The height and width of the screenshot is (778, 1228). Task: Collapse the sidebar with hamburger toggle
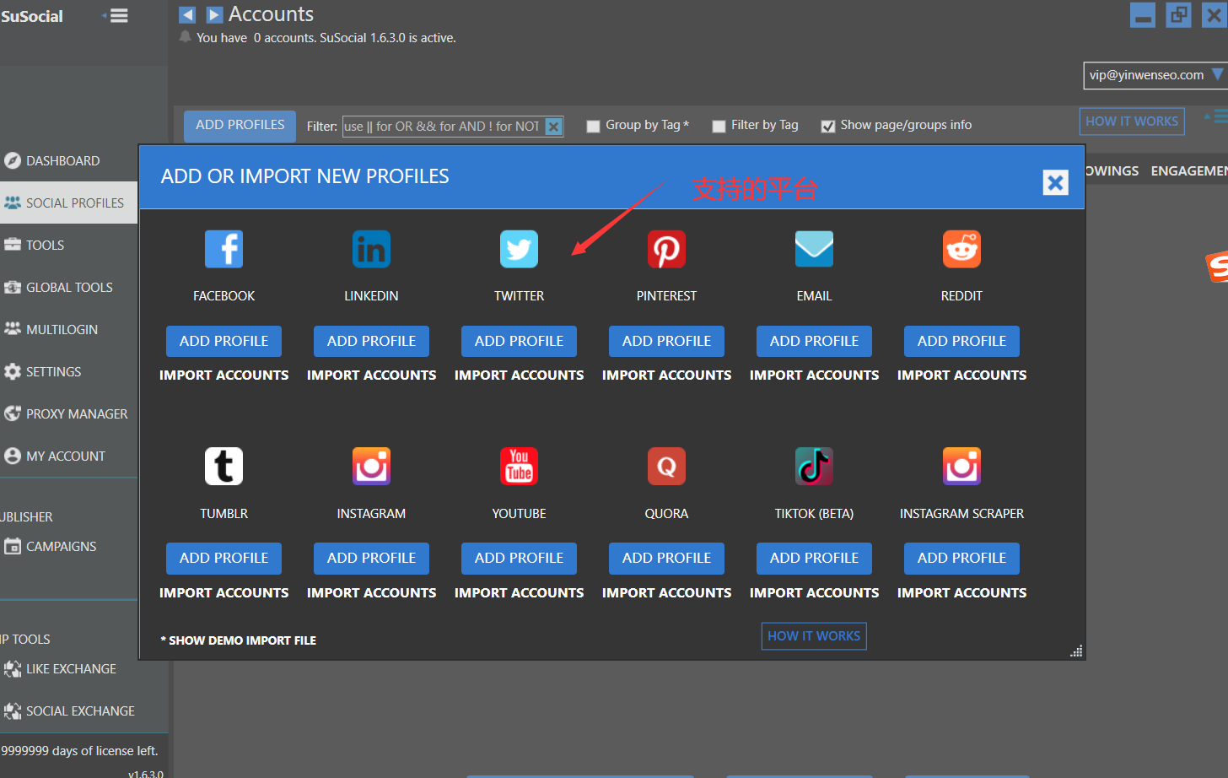pyautogui.click(x=117, y=15)
